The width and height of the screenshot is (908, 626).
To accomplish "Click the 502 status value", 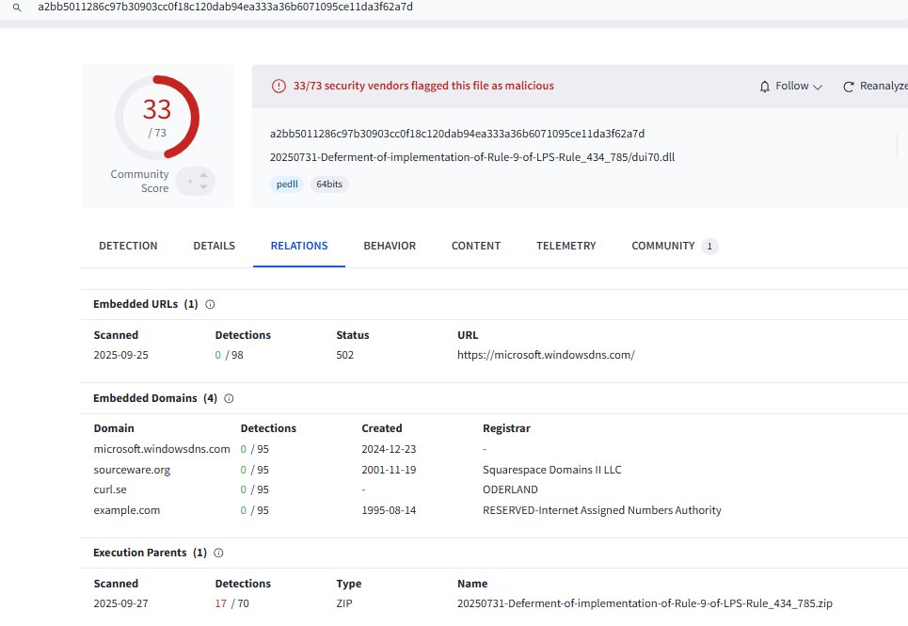I will point(344,355).
